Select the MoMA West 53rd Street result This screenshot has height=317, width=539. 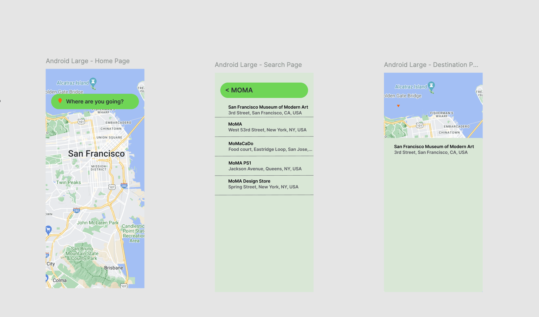click(264, 127)
